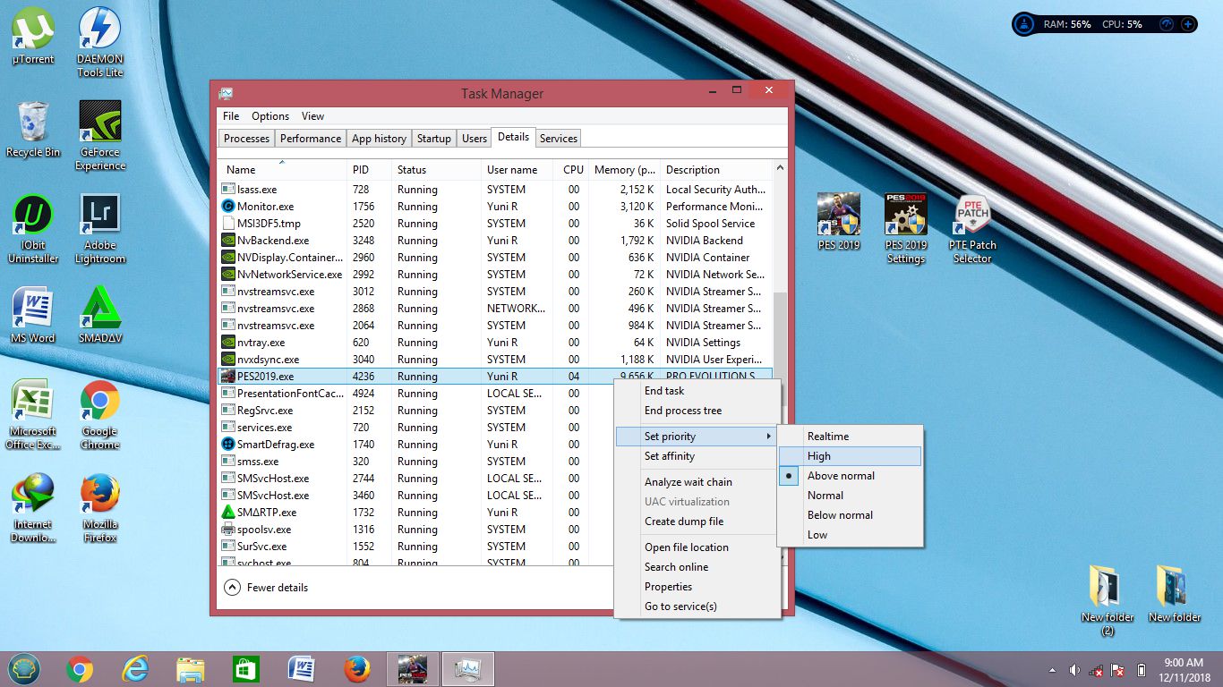Click the plus icon on RAM/CPU widget

click(x=1187, y=24)
